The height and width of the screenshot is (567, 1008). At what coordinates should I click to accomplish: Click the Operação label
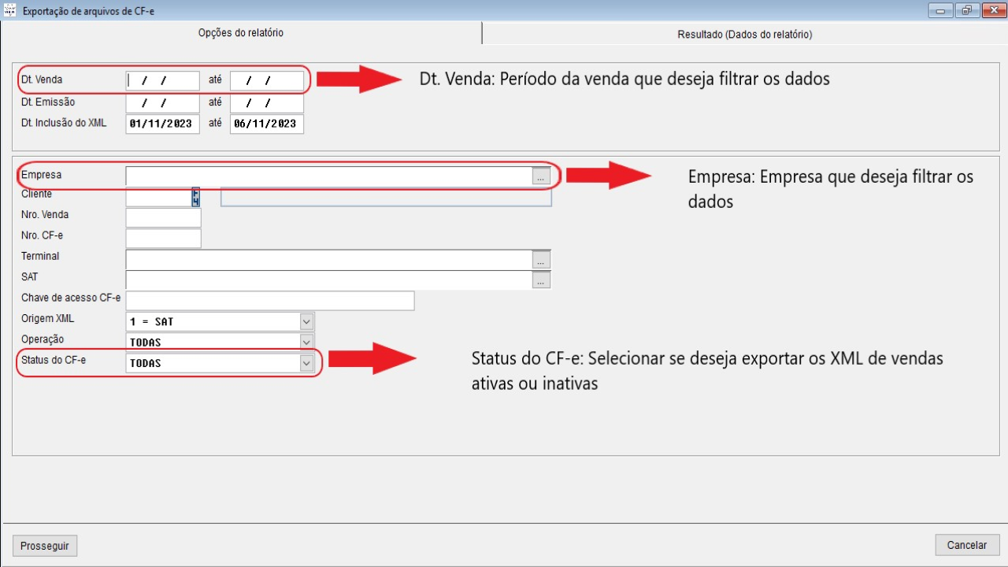pyautogui.click(x=43, y=339)
